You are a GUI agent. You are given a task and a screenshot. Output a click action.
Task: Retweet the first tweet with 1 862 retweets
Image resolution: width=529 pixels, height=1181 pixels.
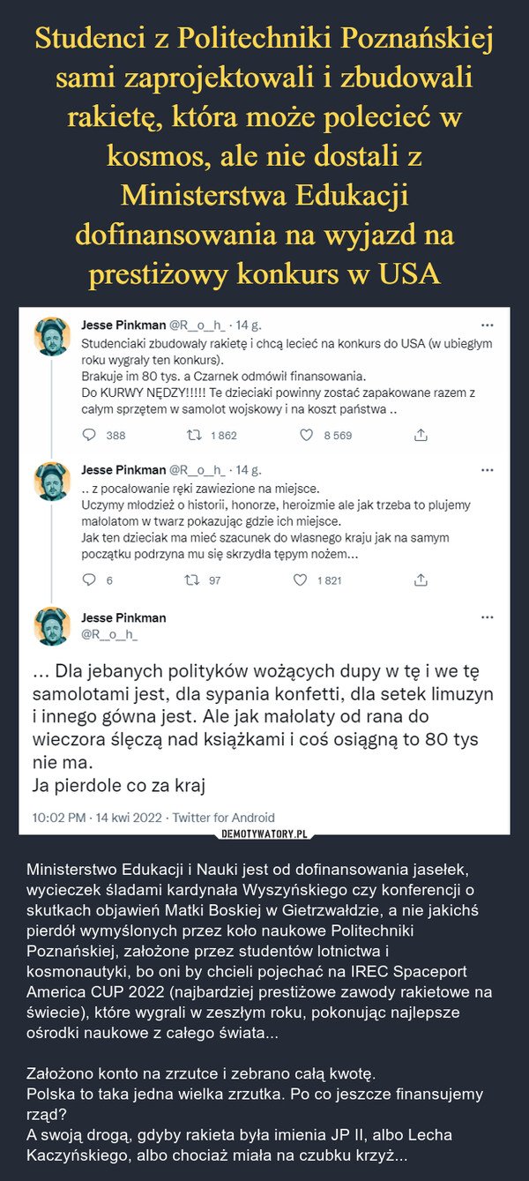click(190, 435)
